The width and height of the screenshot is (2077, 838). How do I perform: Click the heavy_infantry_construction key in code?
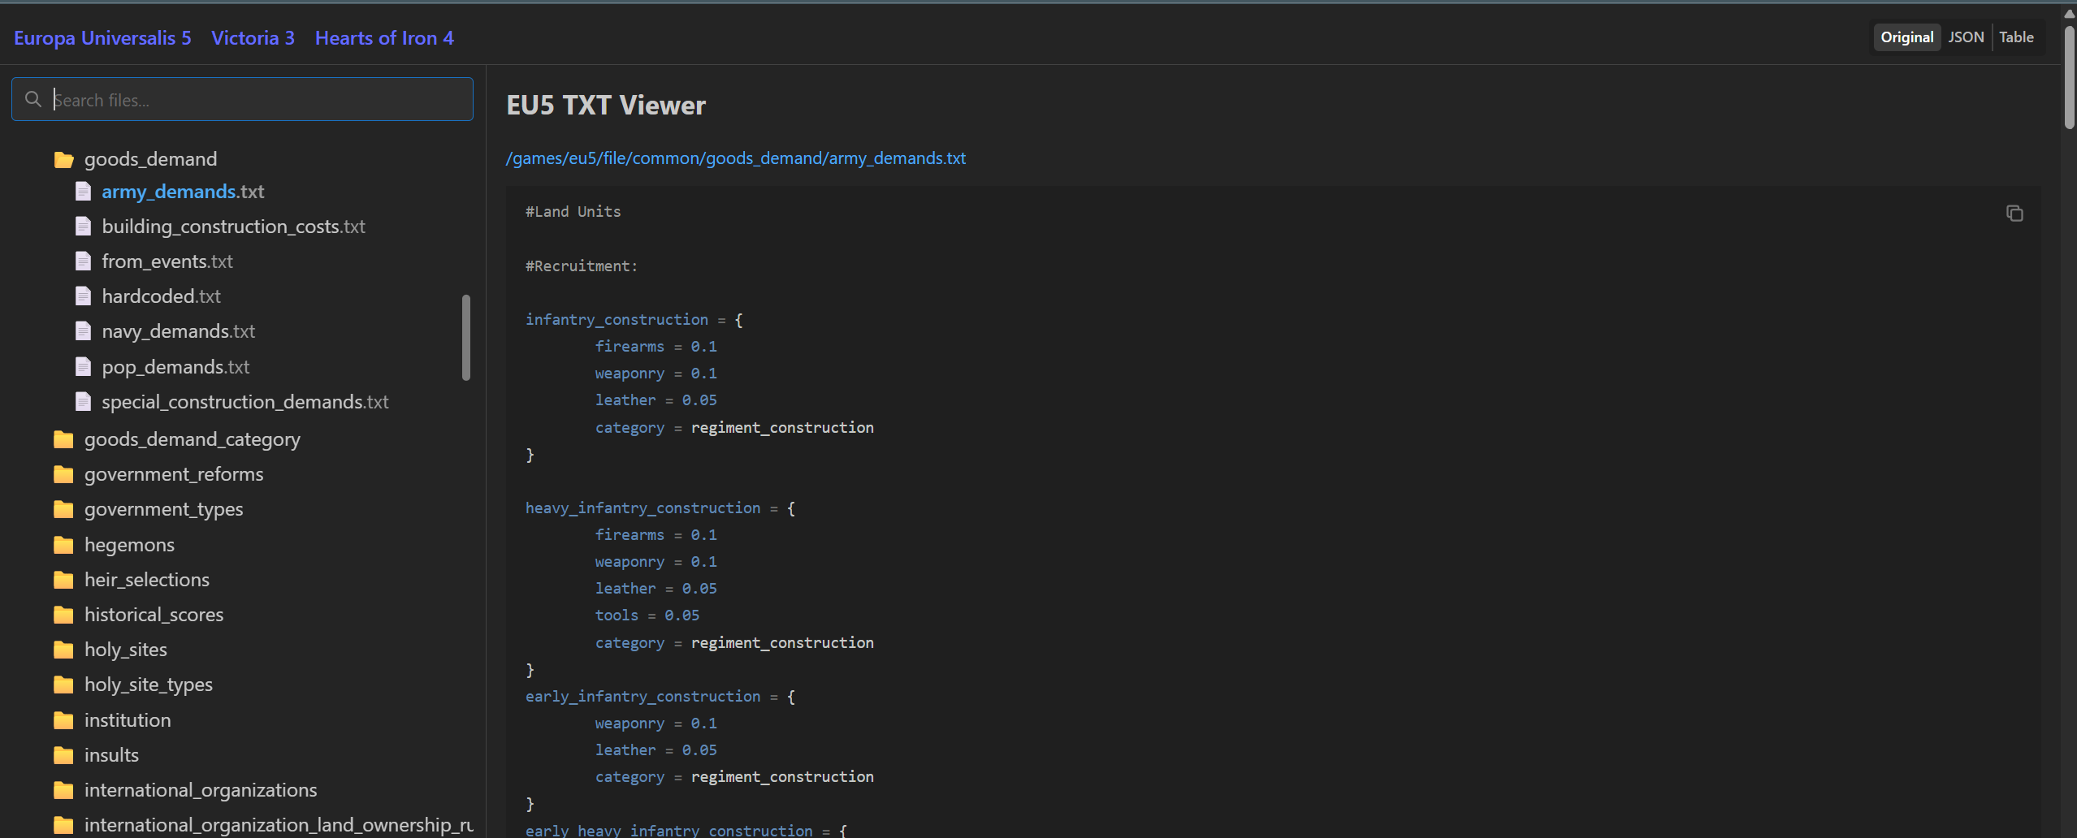coord(643,508)
